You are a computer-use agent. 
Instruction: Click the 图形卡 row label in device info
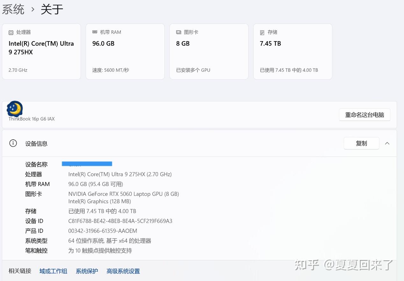pos(33,194)
